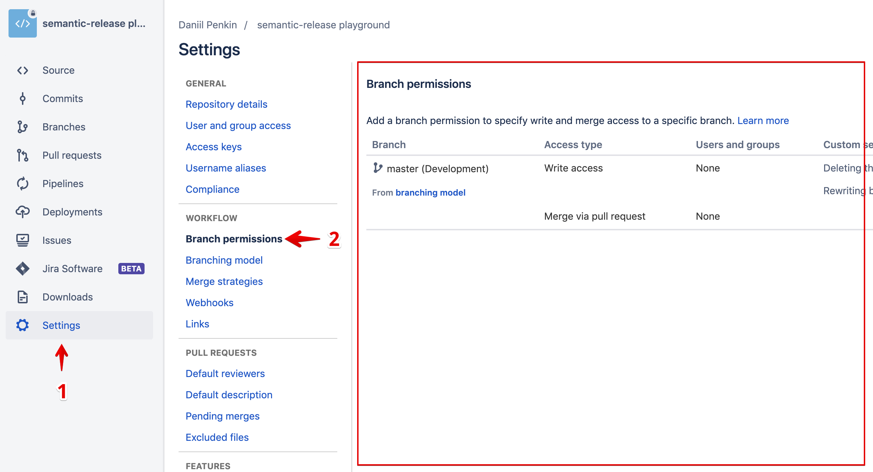Click the repository avatar code icon
873x472 pixels.
[x=23, y=23]
